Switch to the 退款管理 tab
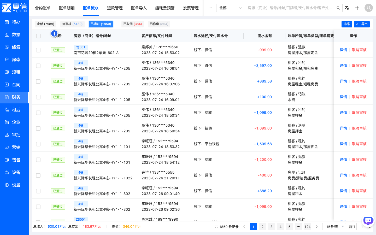This screenshot has width=376, height=235. [115, 8]
